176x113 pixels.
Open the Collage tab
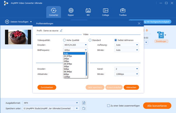pyautogui.click(x=105, y=12)
